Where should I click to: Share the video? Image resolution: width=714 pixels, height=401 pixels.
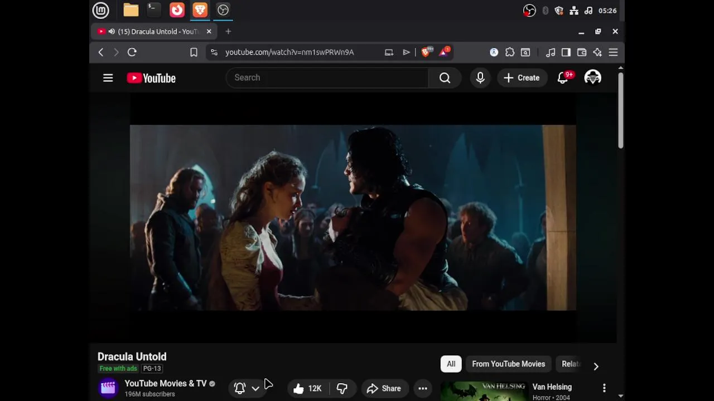[384, 389]
